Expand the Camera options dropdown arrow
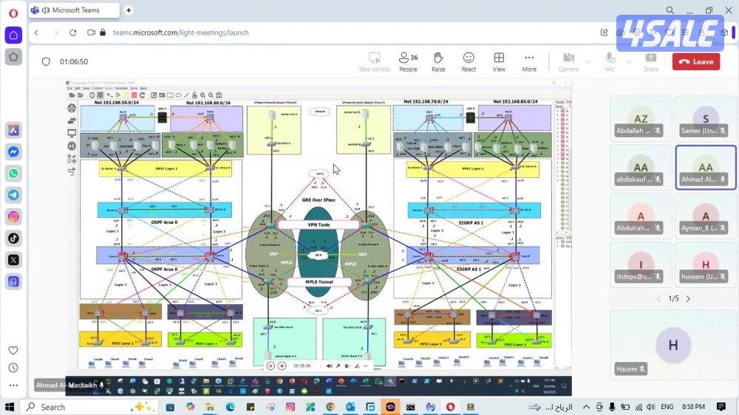739x415 pixels. click(588, 61)
